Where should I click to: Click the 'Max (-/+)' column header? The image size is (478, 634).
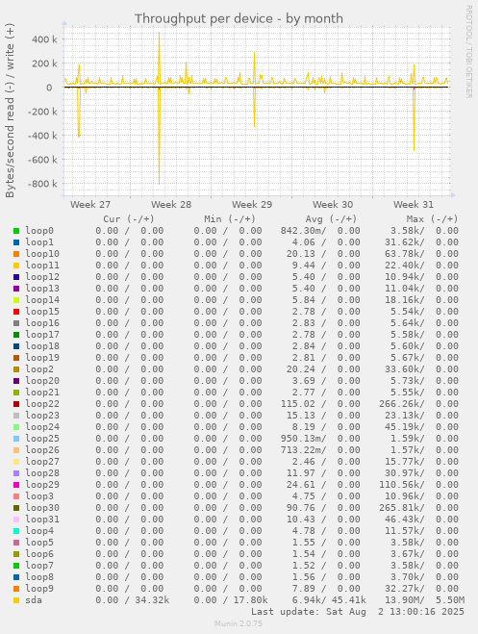tap(433, 219)
